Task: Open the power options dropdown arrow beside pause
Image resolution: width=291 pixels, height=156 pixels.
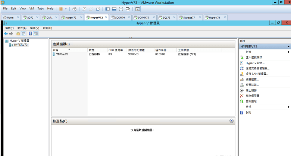Action: tap(66, 9)
